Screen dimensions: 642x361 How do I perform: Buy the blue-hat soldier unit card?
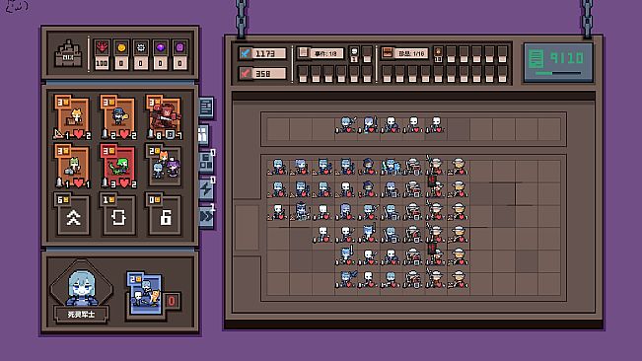[x=118, y=117]
